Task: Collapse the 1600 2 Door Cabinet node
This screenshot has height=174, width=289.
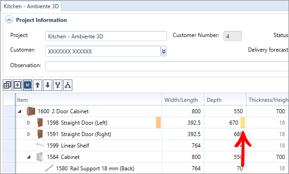Action: coord(20,111)
